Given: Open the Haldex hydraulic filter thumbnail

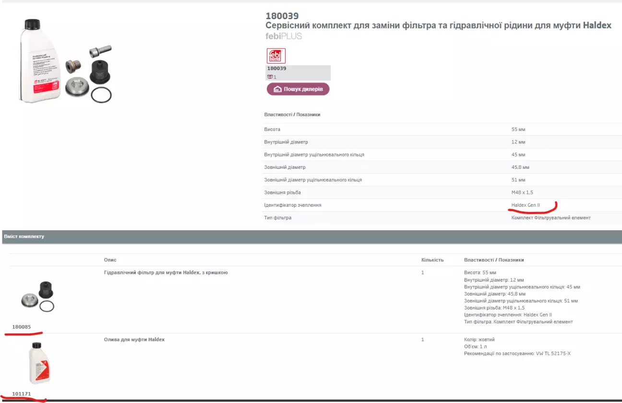Looking at the screenshot, I should click(x=38, y=297).
